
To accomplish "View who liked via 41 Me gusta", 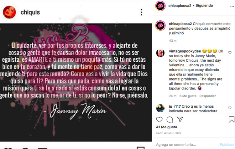I will pyautogui.click(x=166, y=127).
